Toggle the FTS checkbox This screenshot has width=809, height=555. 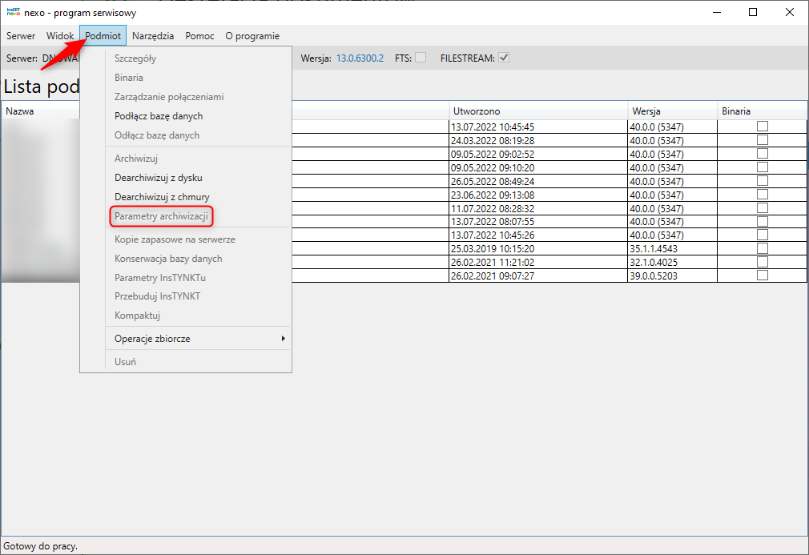pyautogui.click(x=421, y=58)
